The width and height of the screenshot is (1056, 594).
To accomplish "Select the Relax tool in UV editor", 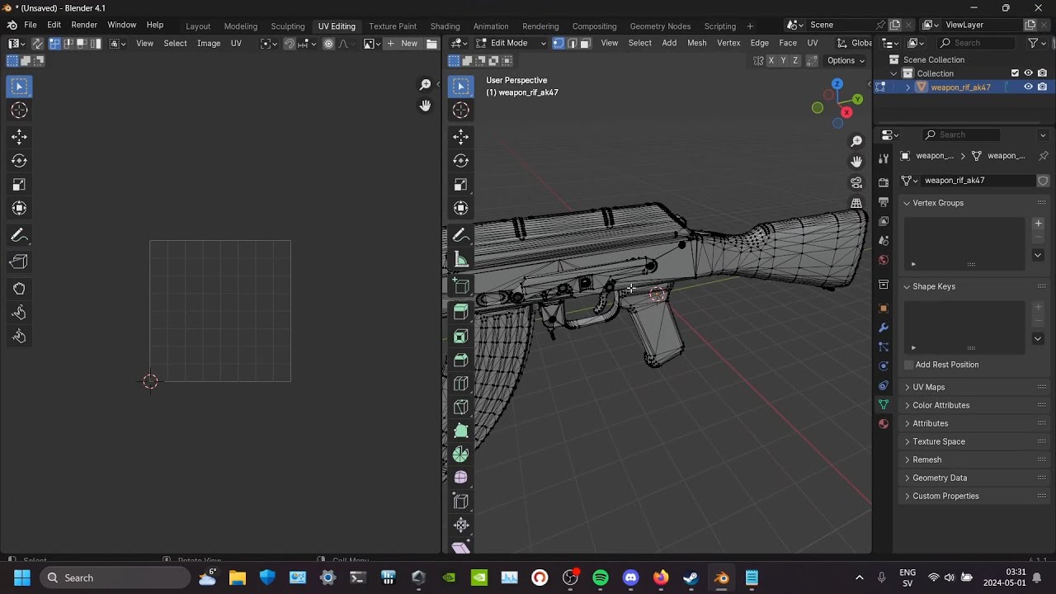I will [x=19, y=313].
